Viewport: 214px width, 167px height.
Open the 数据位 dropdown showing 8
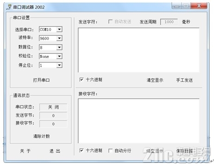59,47
